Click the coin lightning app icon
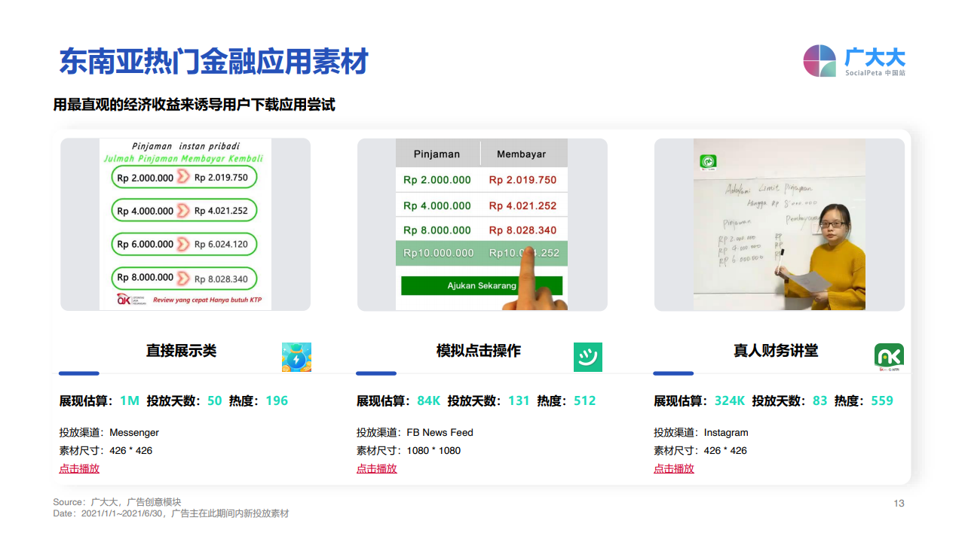The width and height of the screenshot is (965, 542). tap(296, 357)
